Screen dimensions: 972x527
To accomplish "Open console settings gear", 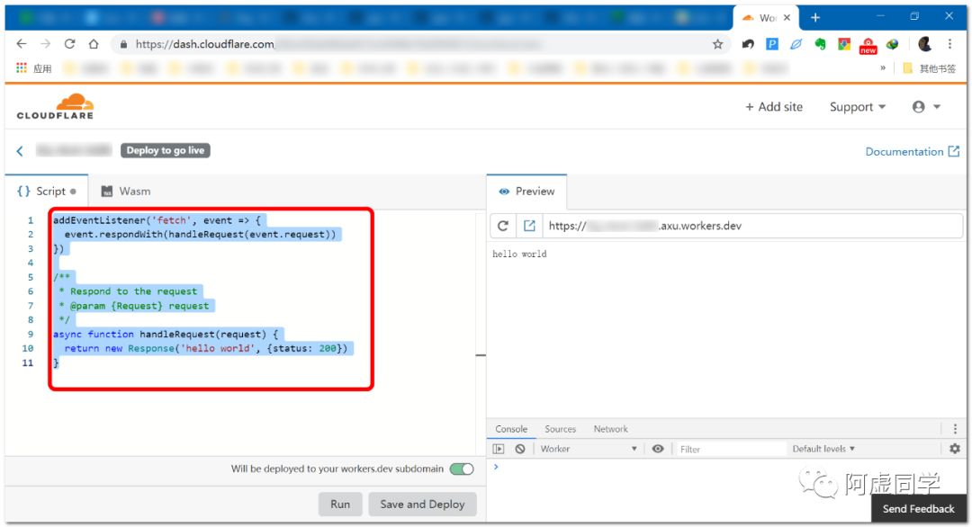I will point(955,449).
